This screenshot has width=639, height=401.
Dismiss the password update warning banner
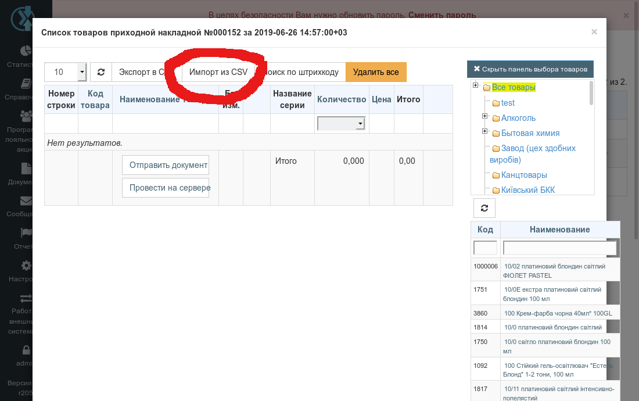coord(626,16)
